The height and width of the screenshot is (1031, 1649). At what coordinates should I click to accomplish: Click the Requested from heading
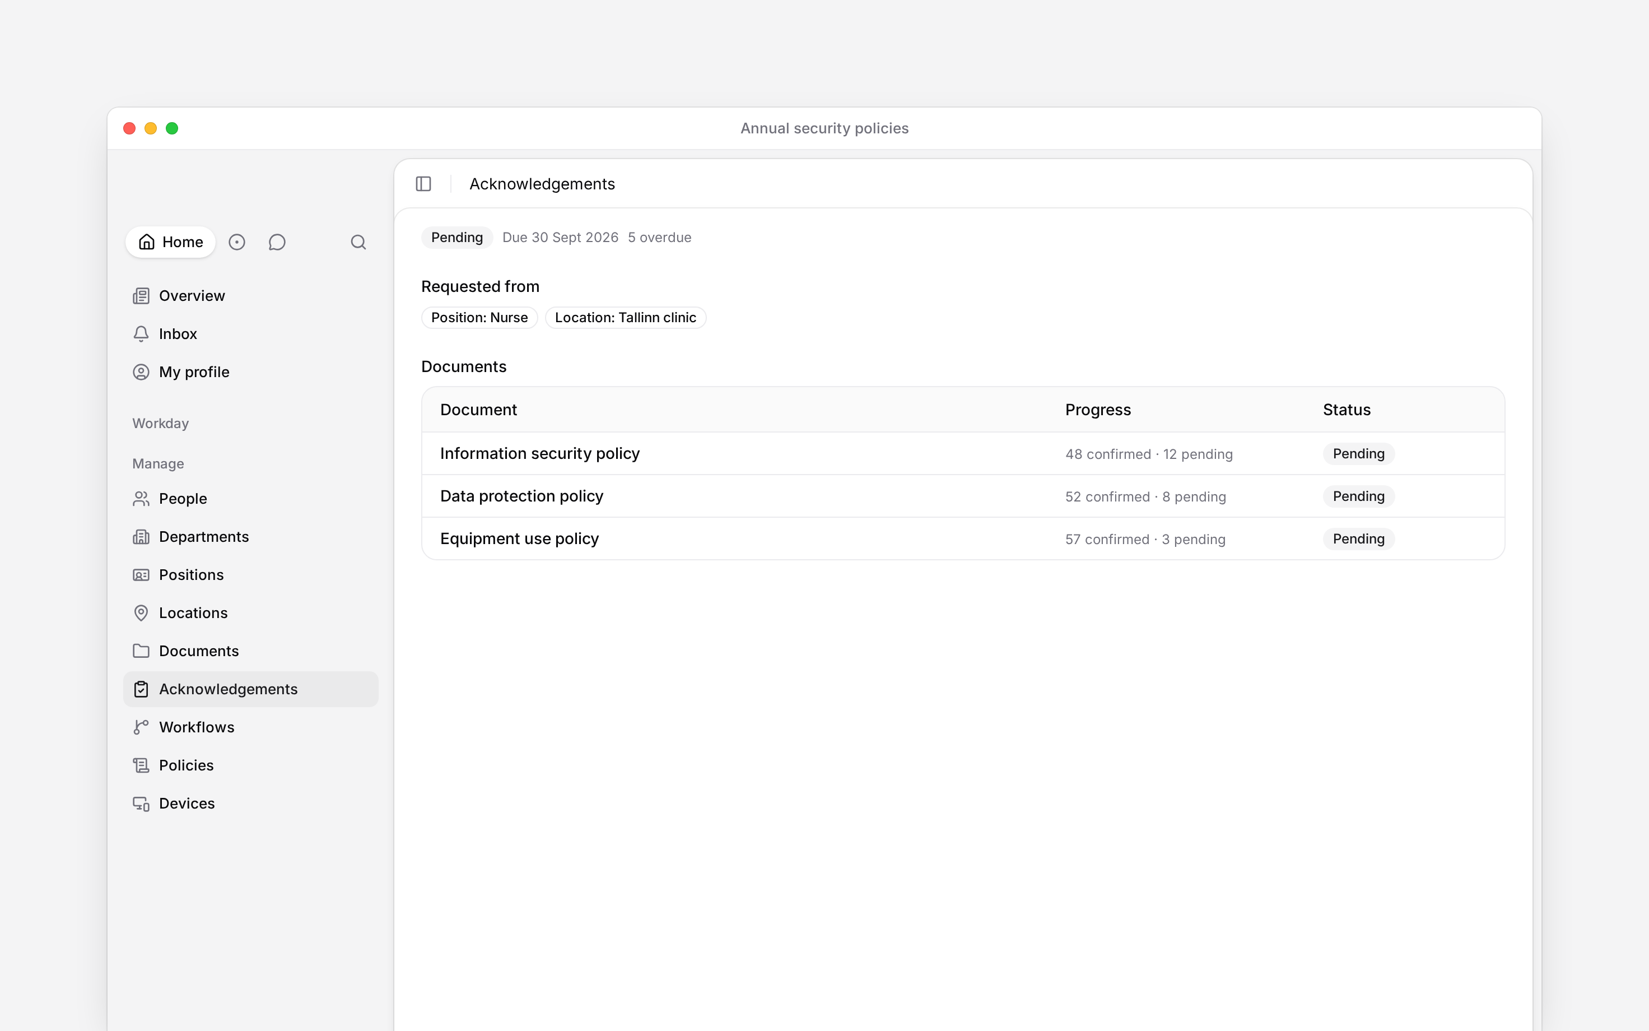pos(481,286)
